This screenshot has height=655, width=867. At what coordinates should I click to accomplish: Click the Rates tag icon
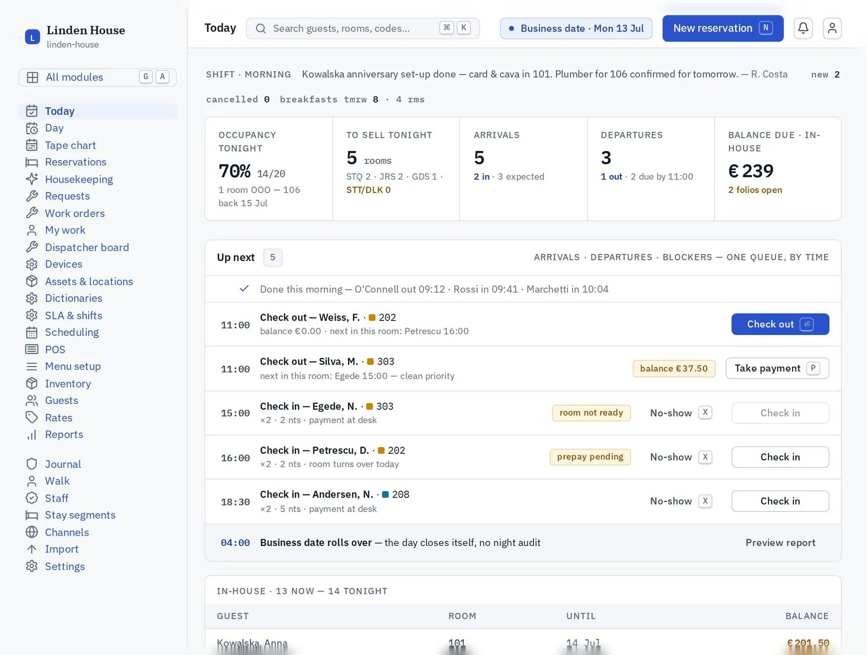coord(32,417)
